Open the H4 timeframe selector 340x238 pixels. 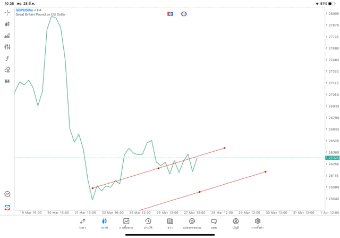[x=7, y=81]
